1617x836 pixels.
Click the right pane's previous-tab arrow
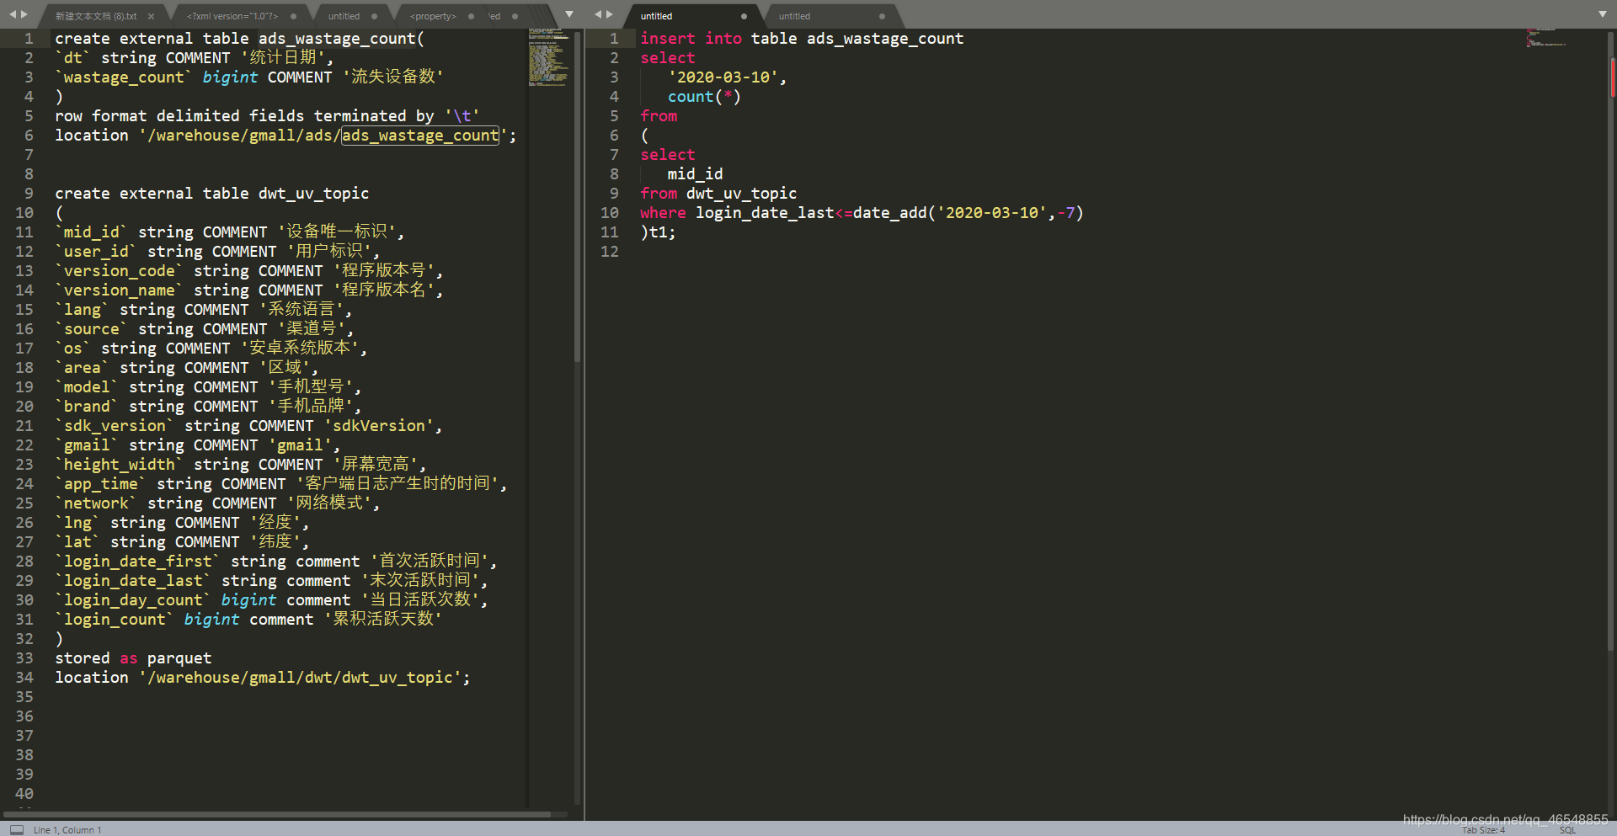pos(599,14)
